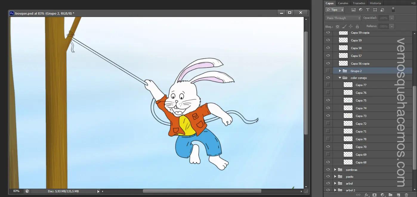The height and width of the screenshot is (197, 417).
Task: Click the Opacidad value field
Action: (384, 18)
